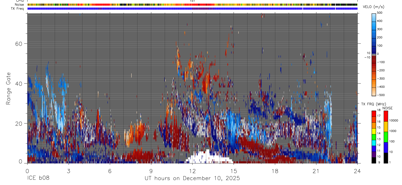Click the blue segment of the NOISE colorbar
Image resolution: width=402 pixels, height=185 pixels.
click(386, 147)
